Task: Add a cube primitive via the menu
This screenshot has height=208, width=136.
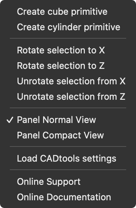Action: (x=68, y=12)
